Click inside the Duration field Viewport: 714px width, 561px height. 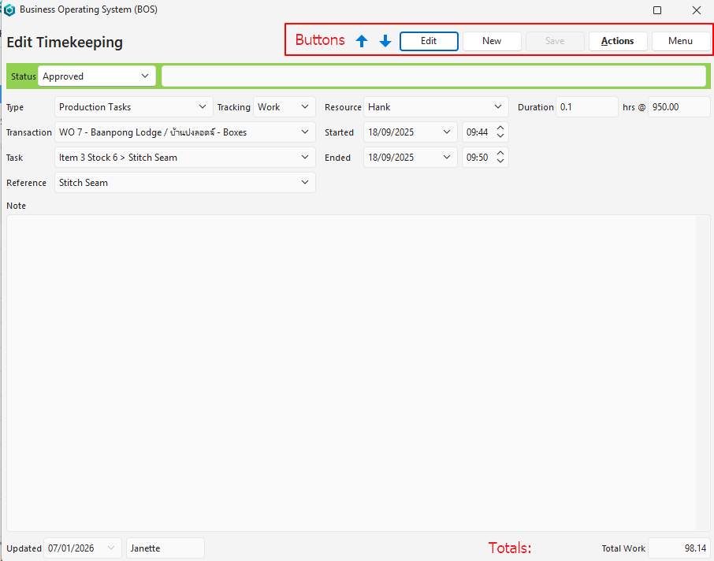tap(586, 107)
